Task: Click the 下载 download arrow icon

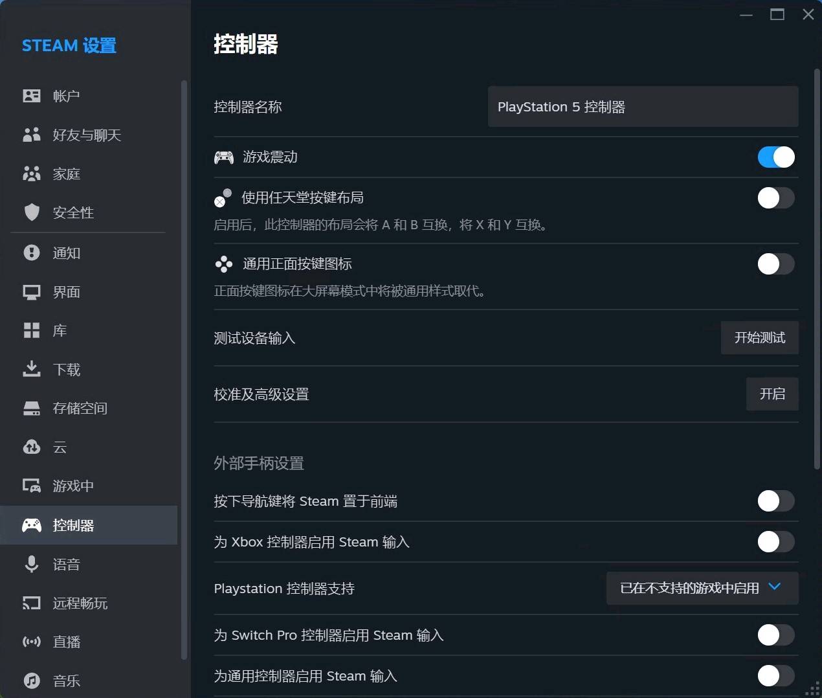Action: click(x=31, y=369)
